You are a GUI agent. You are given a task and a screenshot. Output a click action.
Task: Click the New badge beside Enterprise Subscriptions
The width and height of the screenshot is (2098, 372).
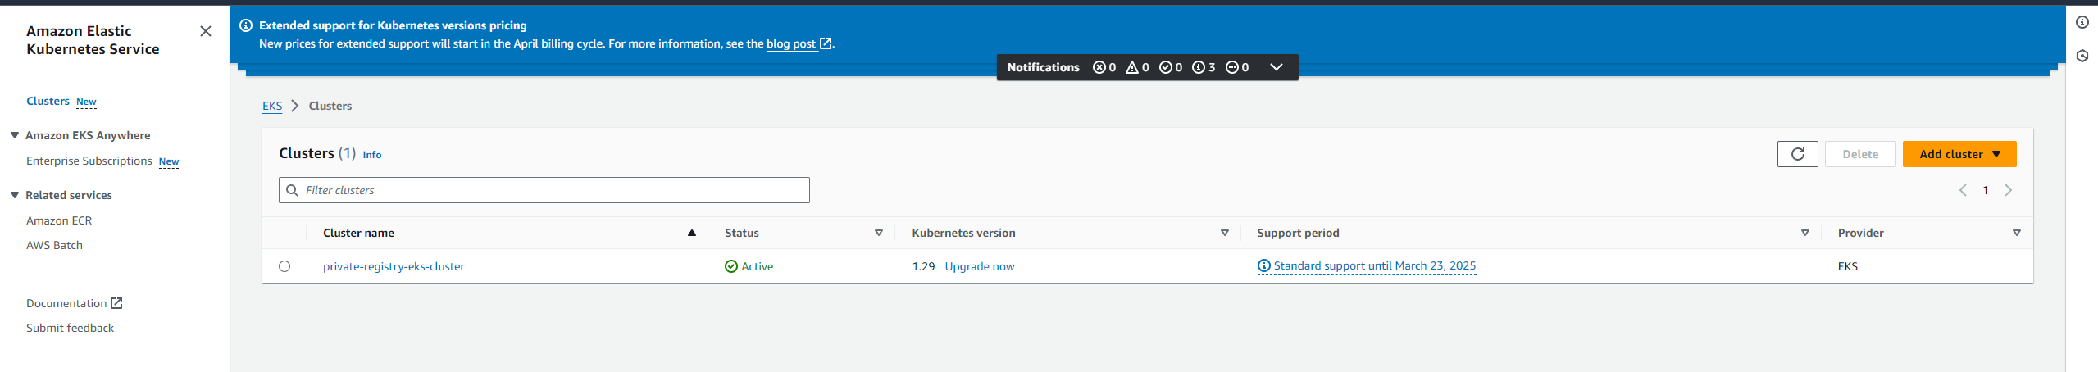coord(169,161)
